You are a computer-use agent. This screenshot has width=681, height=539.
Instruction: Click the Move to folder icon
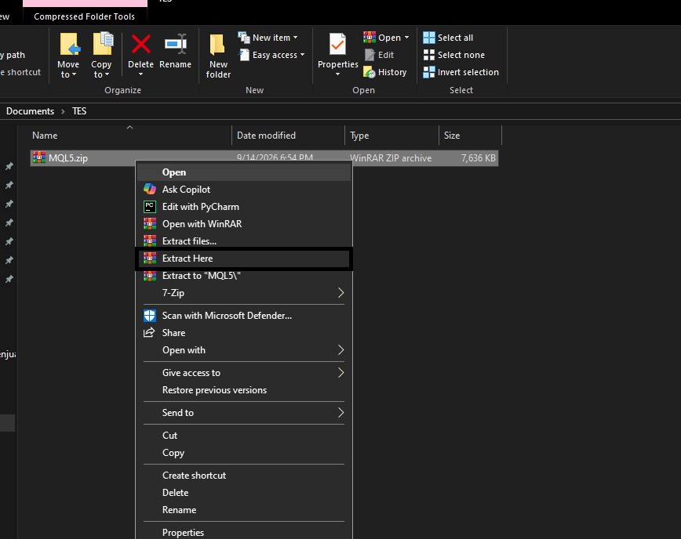(70, 44)
